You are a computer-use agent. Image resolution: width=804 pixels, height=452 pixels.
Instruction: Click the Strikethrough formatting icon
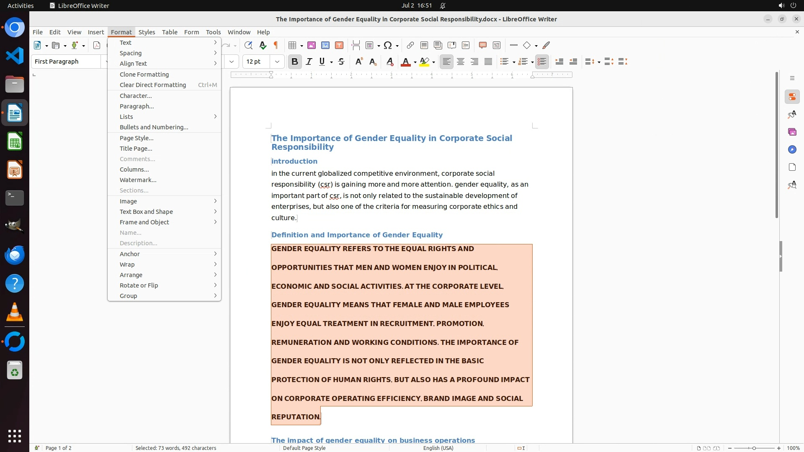pyautogui.click(x=341, y=62)
